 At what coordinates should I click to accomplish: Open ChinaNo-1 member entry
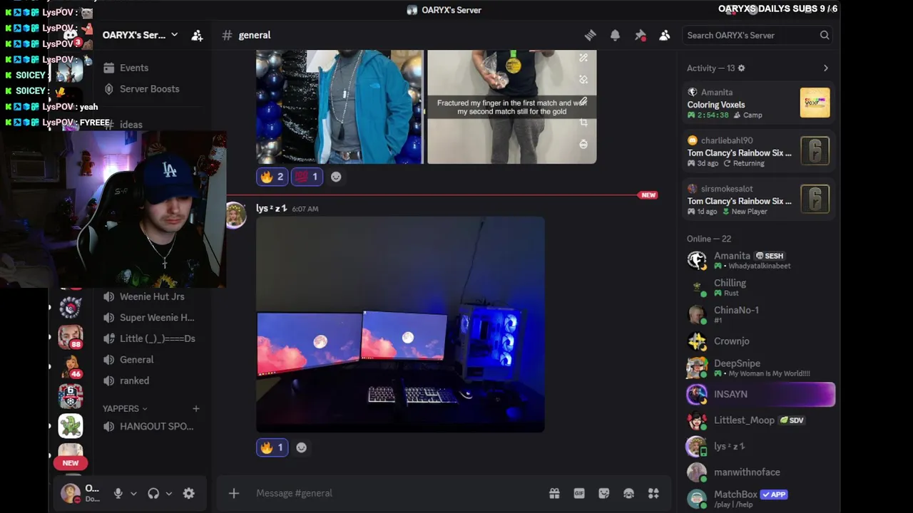[760, 314]
